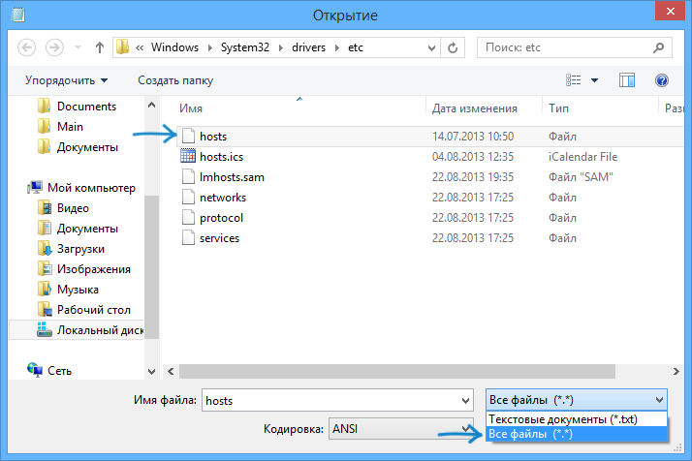Change view layout icon
This screenshot has height=461, width=692.
574,80
